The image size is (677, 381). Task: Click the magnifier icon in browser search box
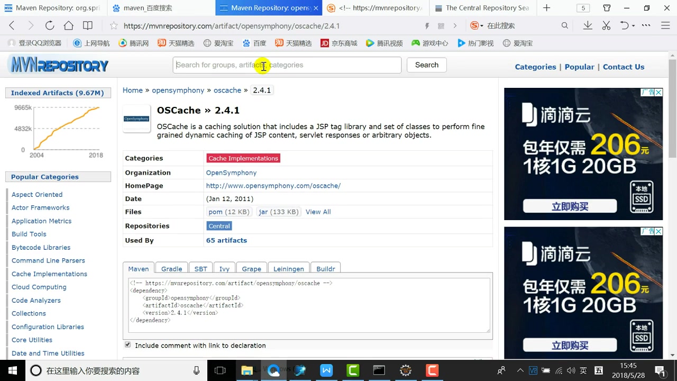coord(565,25)
